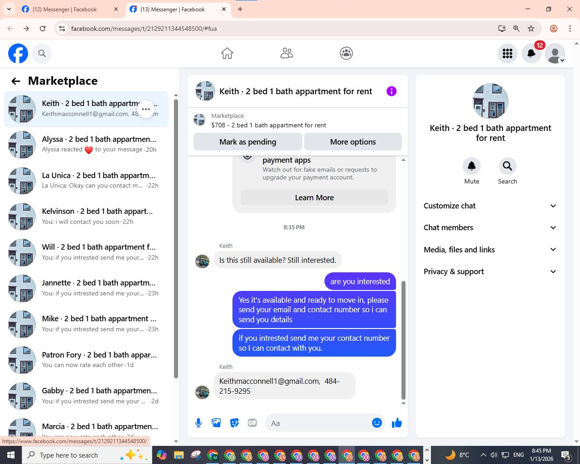Click the Mark as pending button
This screenshot has height=464, width=580.
click(x=248, y=142)
